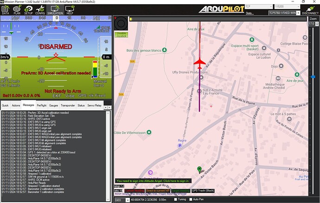Click the red plane marker on map

[199, 63]
